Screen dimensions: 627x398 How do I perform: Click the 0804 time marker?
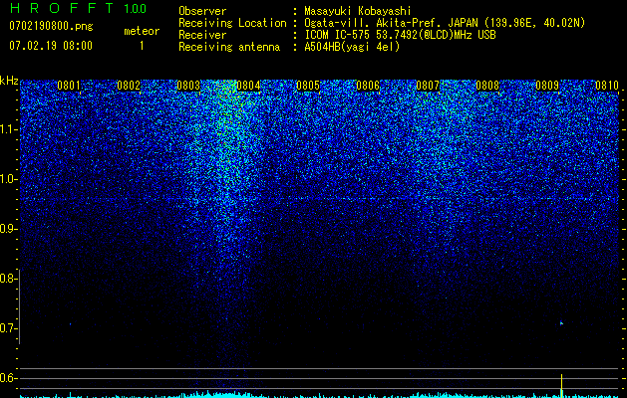(x=248, y=86)
